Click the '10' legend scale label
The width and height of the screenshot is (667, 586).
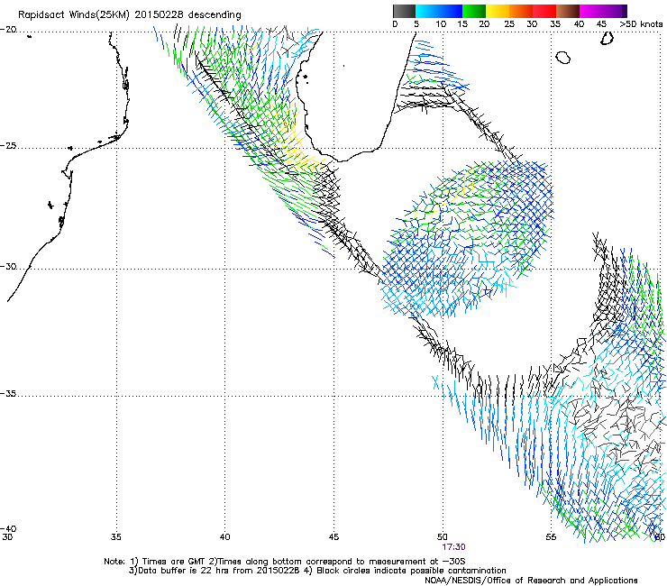coord(441,24)
